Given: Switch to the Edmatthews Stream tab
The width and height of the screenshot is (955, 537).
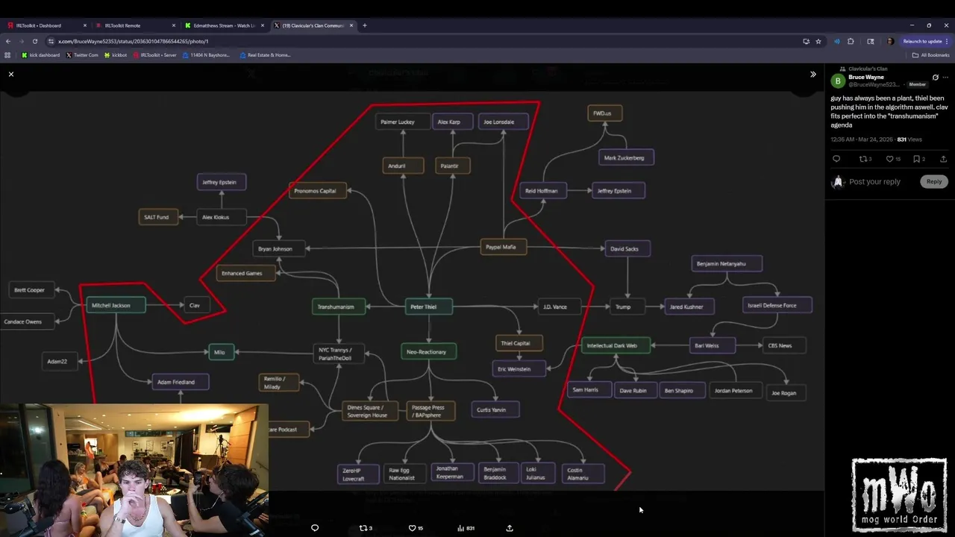Looking at the screenshot, I should point(222,25).
